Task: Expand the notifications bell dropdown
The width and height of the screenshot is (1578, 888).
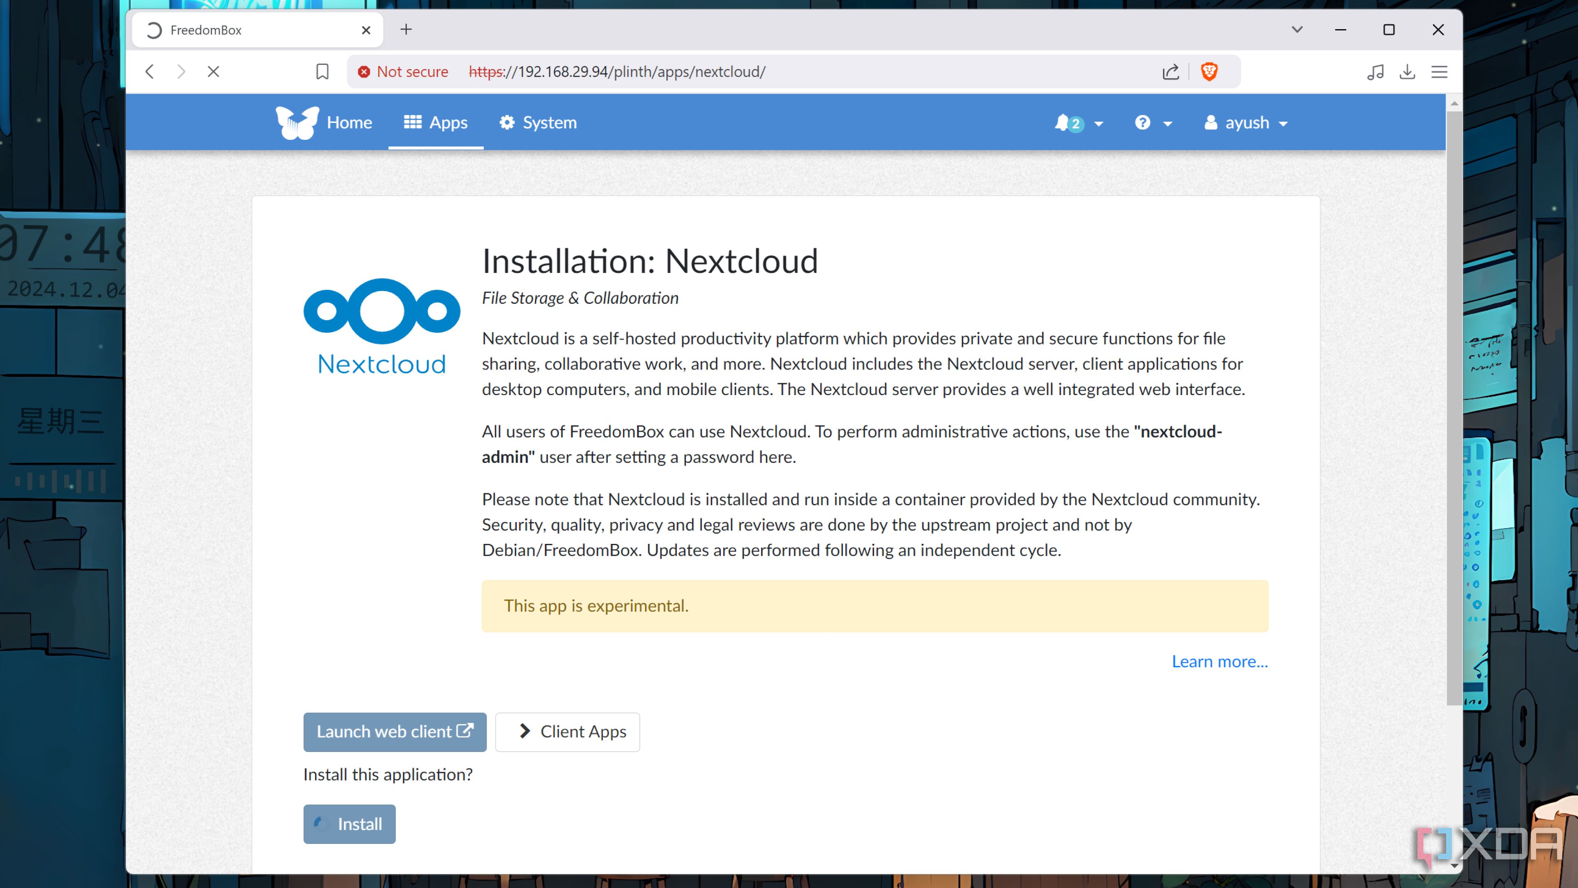Action: 1079,123
